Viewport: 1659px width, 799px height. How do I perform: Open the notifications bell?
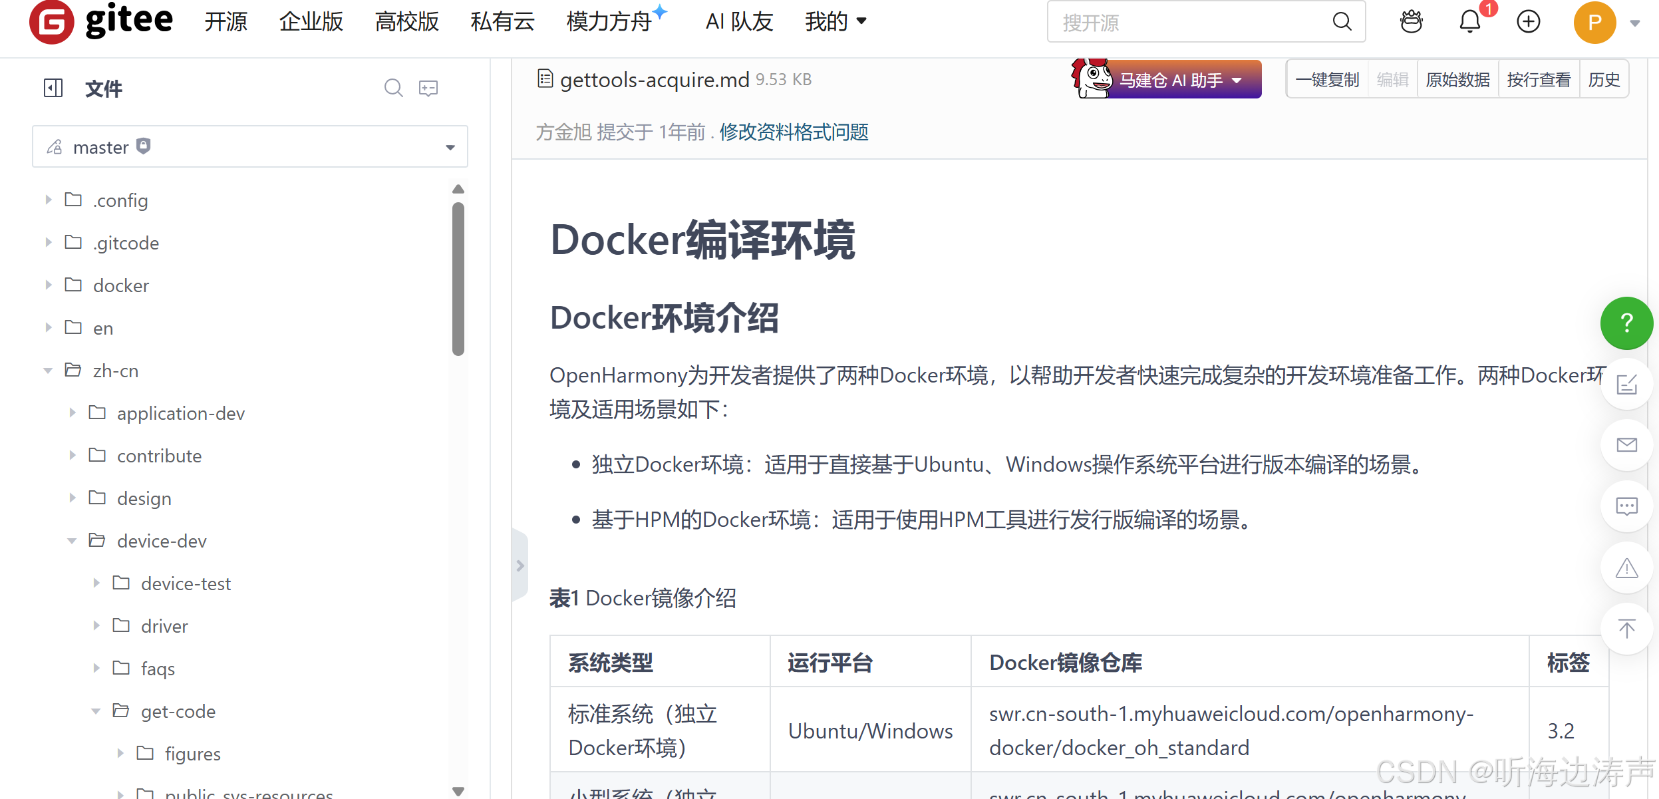pos(1469,22)
